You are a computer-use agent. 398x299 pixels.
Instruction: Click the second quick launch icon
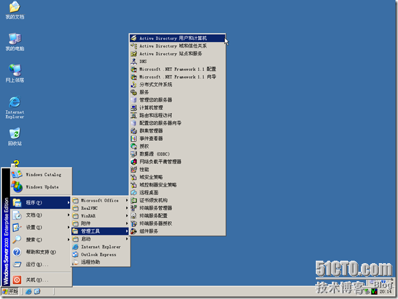pyautogui.click(x=37, y=292)
